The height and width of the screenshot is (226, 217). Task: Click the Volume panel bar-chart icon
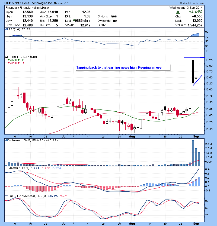(6, 140)
